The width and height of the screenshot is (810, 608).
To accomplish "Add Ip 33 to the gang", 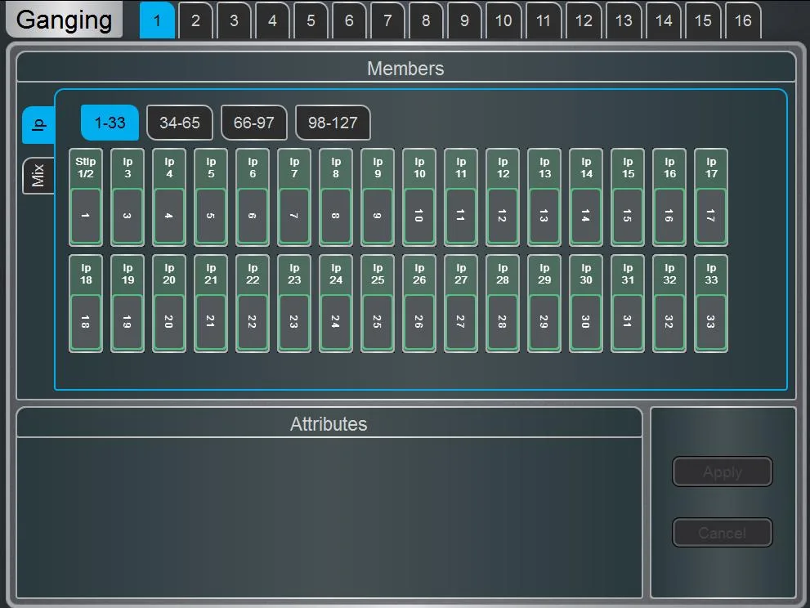I will tap(711, 303).
